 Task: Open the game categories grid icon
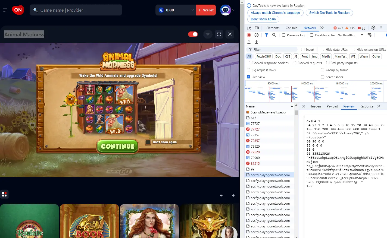click(x=4, y=194)
